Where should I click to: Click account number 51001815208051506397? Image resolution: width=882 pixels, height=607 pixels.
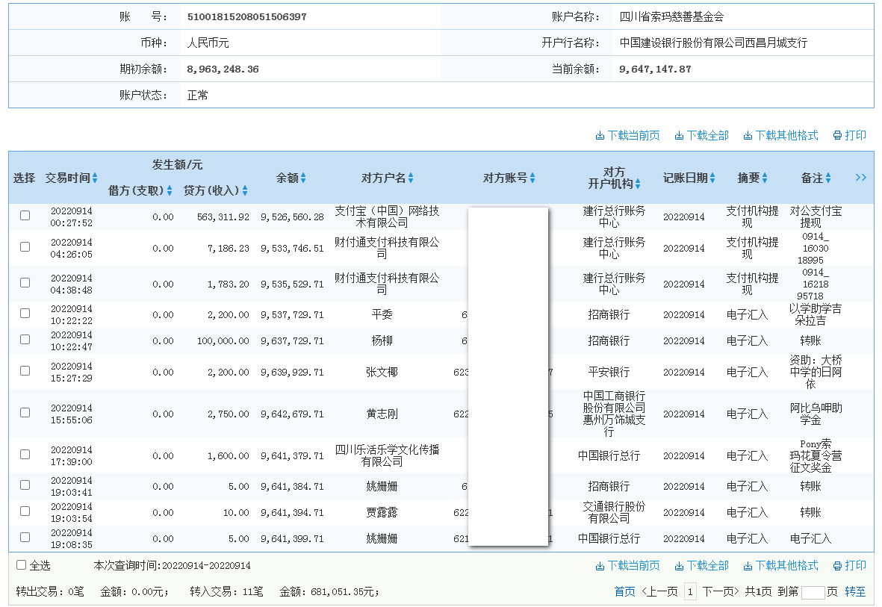pyautogui.click(x=247, y=17)
